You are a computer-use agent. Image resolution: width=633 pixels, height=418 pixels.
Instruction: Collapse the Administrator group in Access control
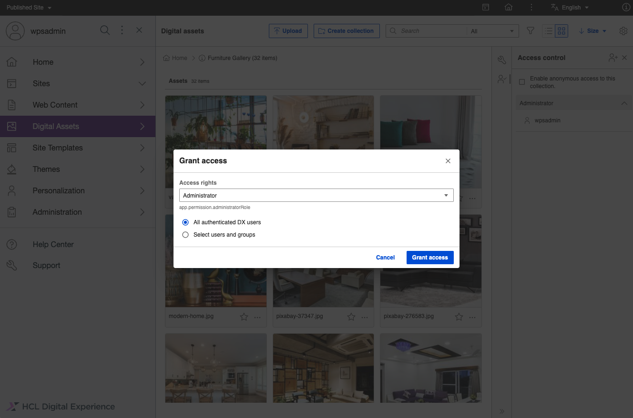pyautogui.click(x=624, y=103)
